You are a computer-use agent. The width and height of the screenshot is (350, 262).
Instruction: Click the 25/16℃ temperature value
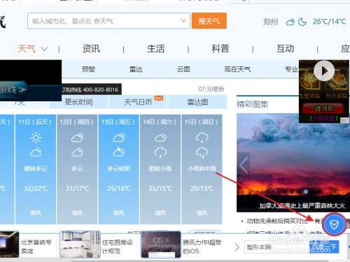[x=119, y=188]
